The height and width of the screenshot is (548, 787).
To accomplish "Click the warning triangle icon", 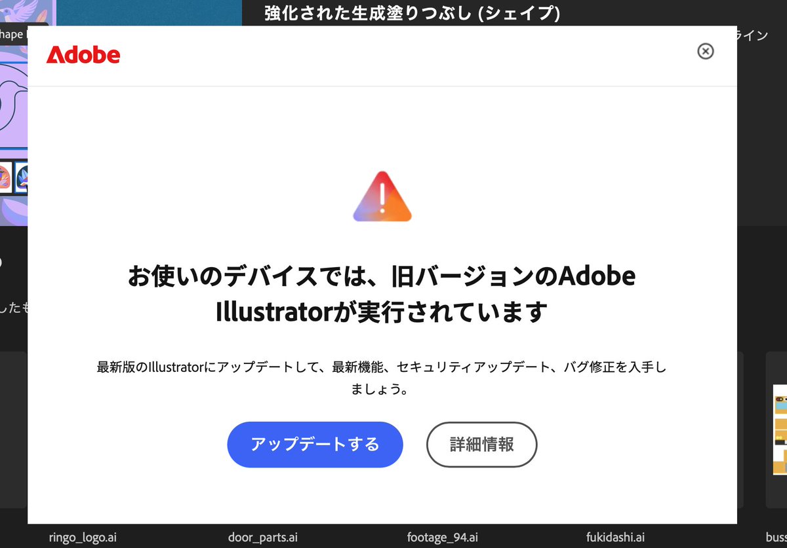I will (x=382, y=196).
